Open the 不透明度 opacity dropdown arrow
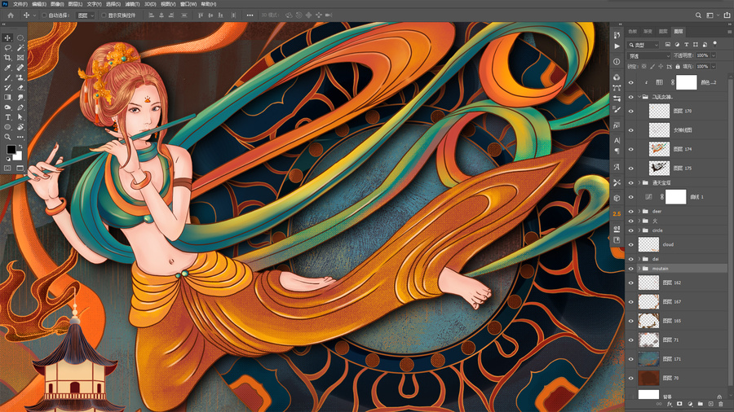This screenshot has height=412, width=734. coord(714,55)
